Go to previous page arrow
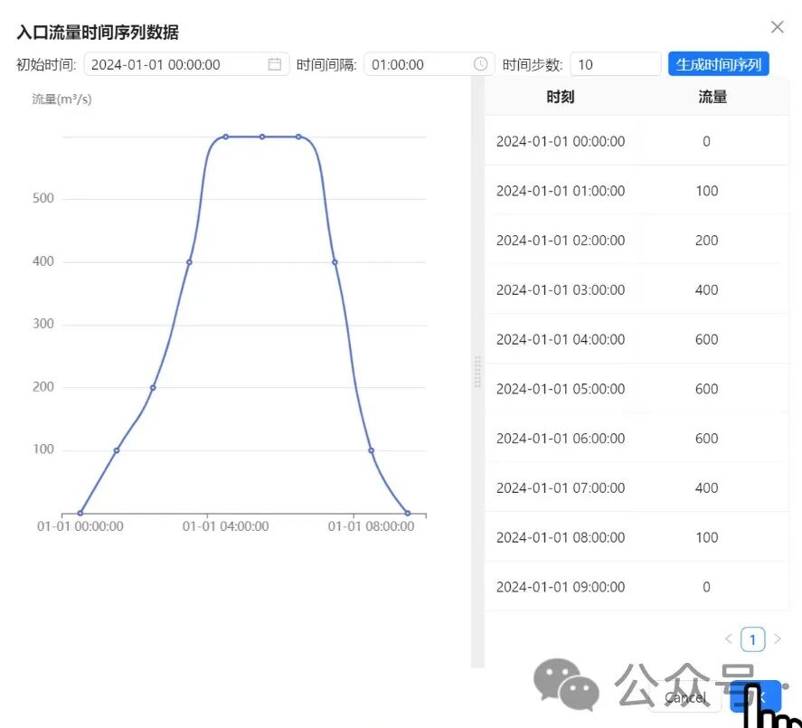The height and width of the screenshot is (728, 802). point(729,639)
